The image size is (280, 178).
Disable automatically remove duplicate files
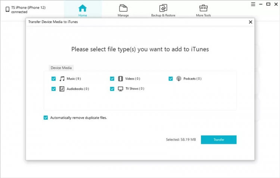46,118
